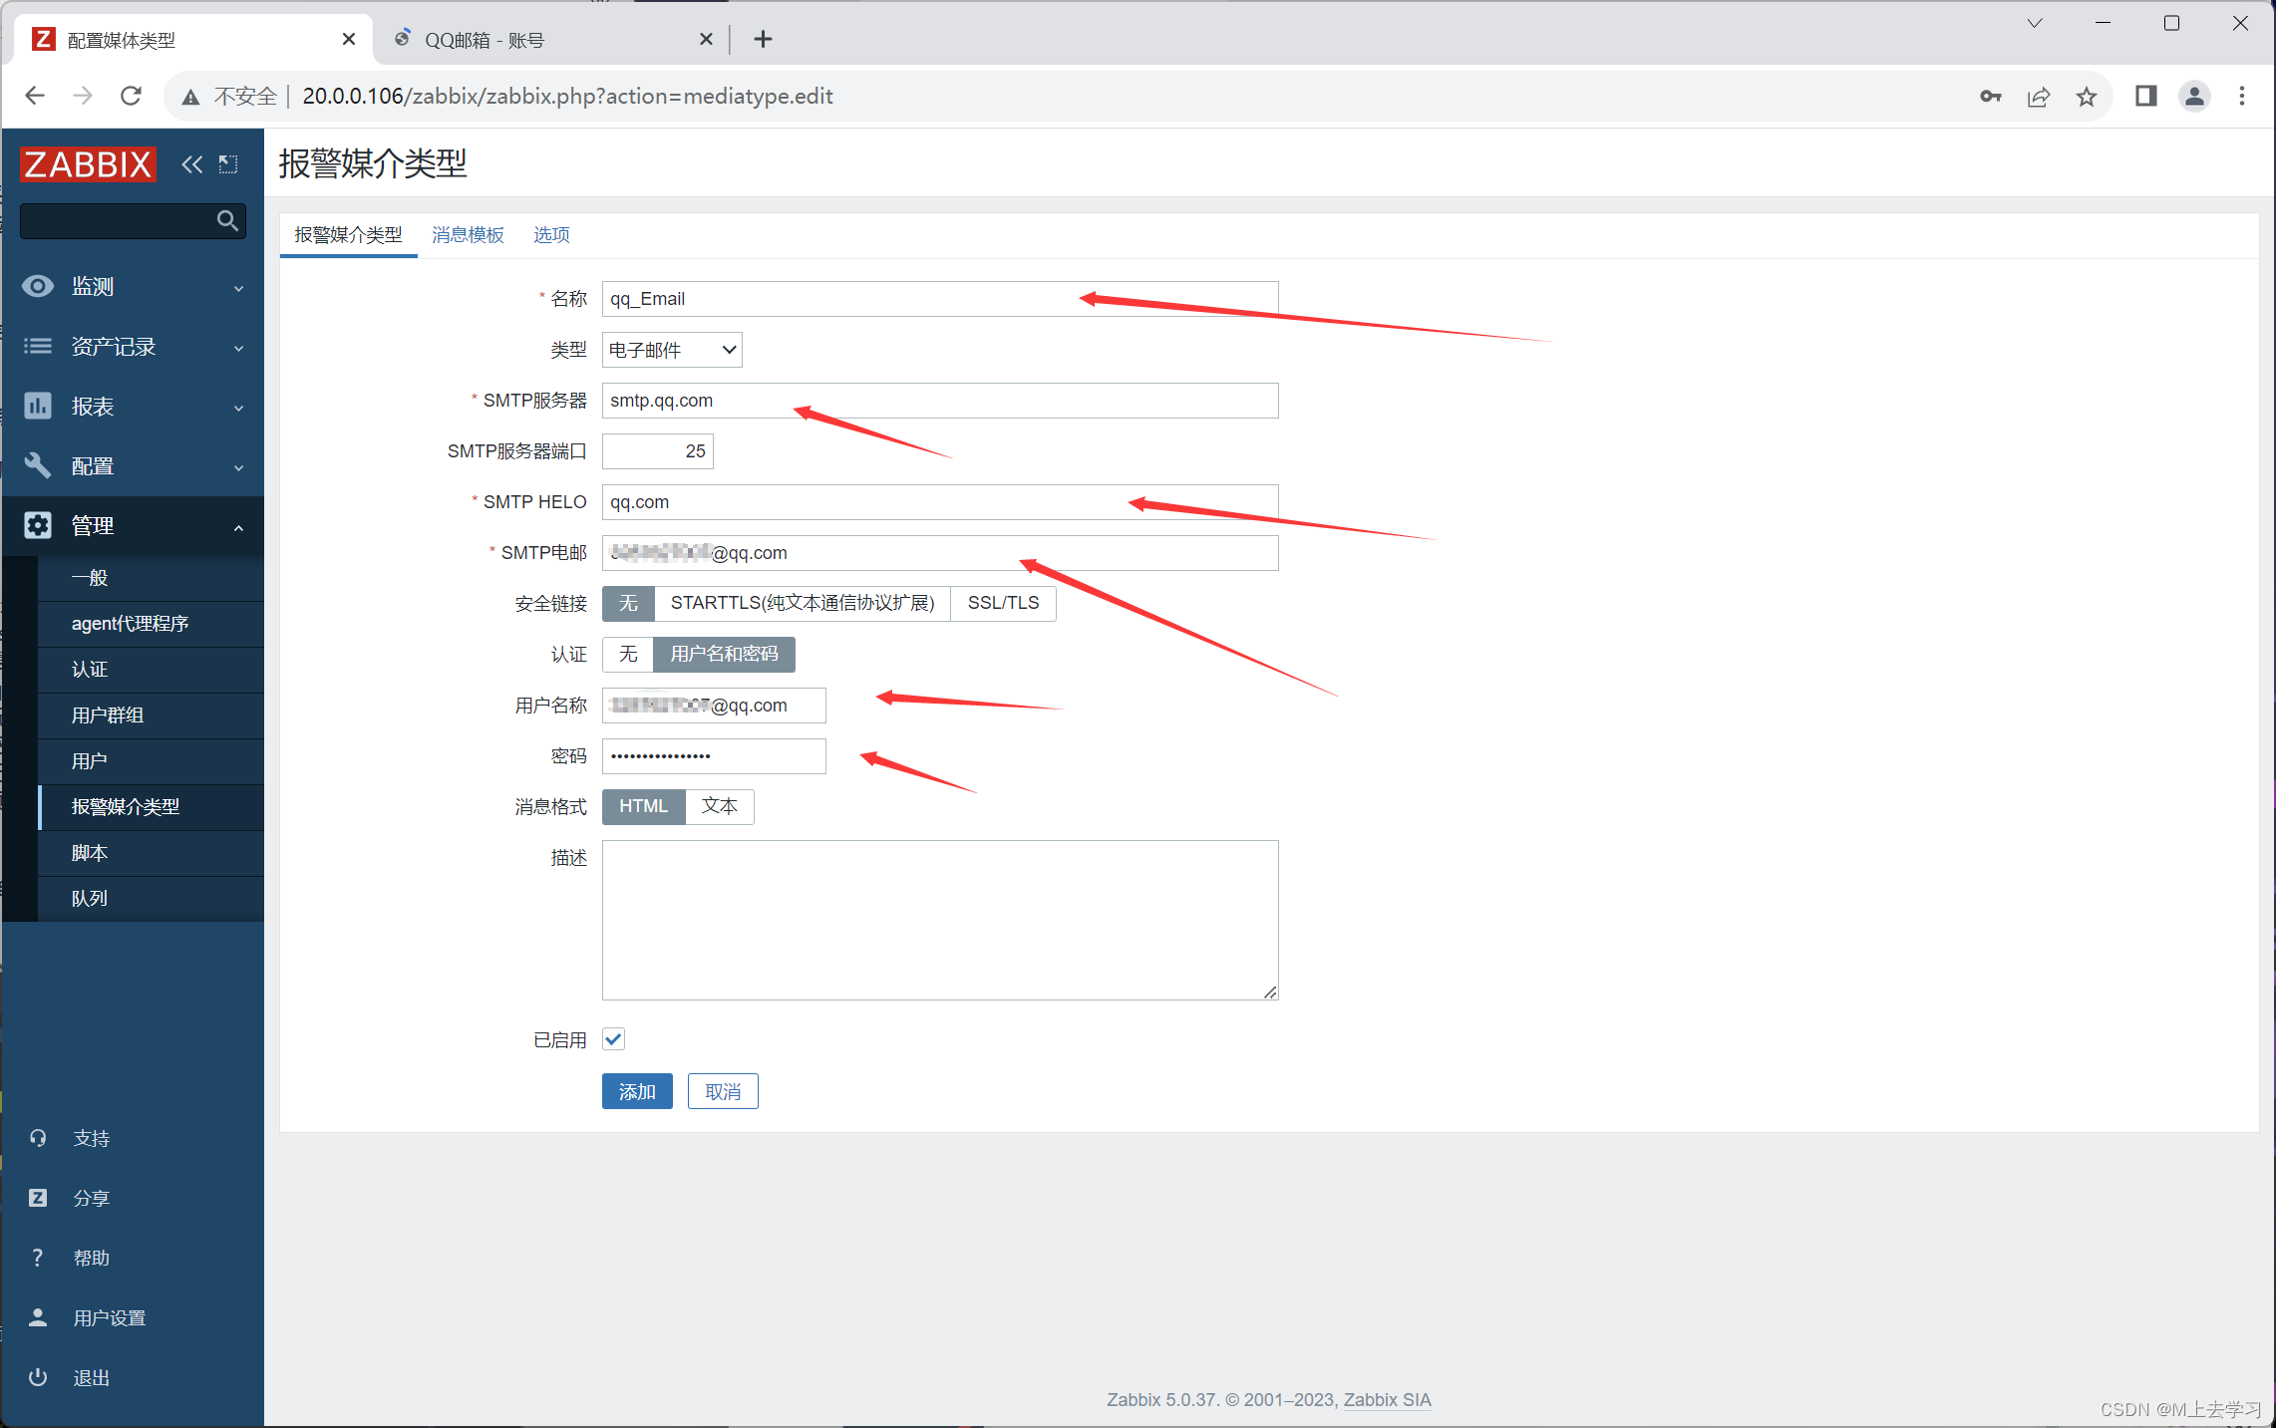Click the chart icon for 报表

point(38,407)
